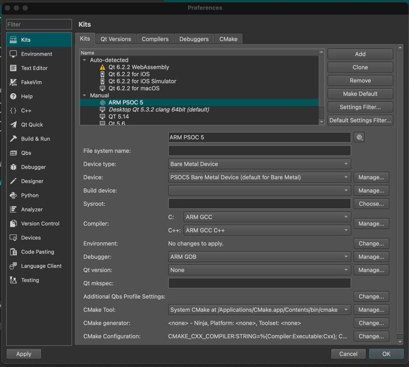Open the Device type dropdown
The width and height of the screenshot is (409, 367).
(x=259, y=164)
